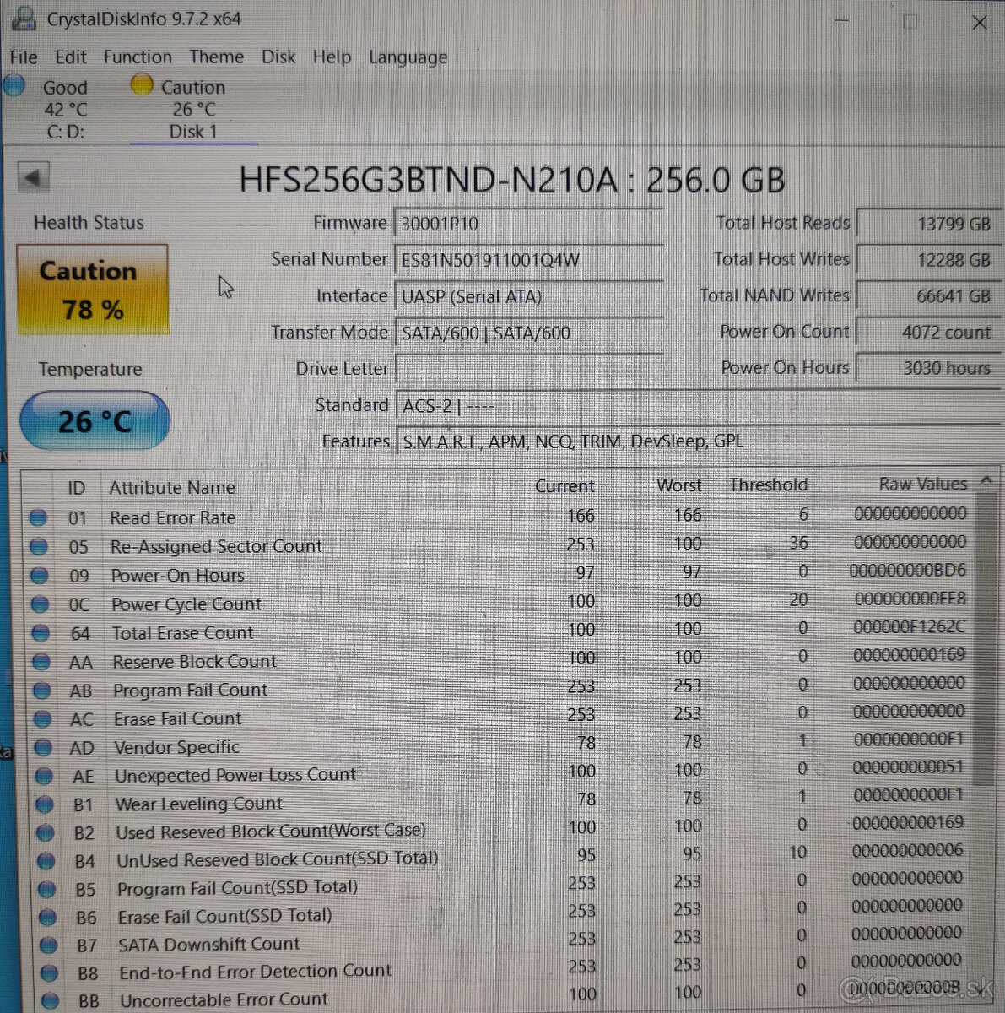The width and height of the screenshot is (1005, 1013).
Task: Open the Function menu
Action: [138, 57]
